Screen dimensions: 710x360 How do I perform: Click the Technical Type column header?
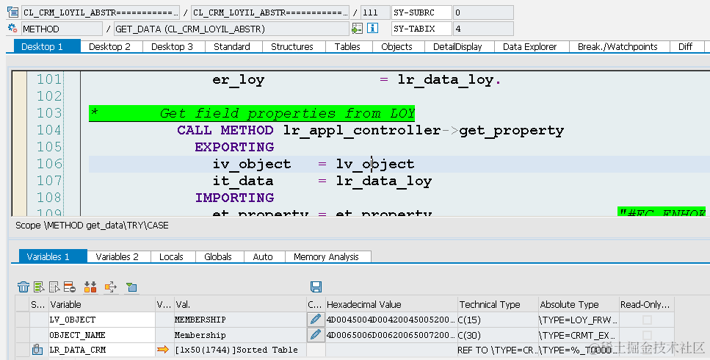pos(498,304)
